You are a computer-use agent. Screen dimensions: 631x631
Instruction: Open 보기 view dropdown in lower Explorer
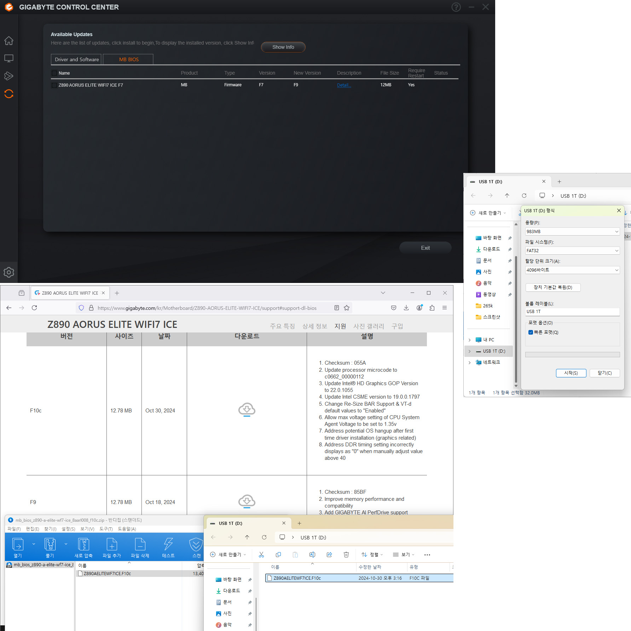[404, 555]
